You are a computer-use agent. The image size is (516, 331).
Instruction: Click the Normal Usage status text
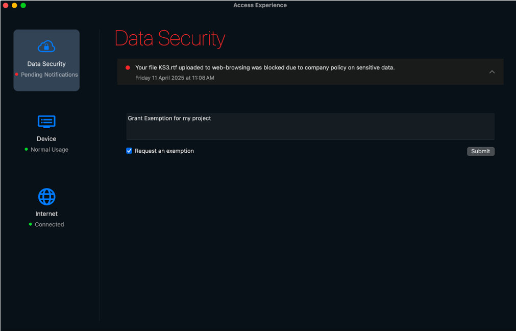click(x=50, y=150)
